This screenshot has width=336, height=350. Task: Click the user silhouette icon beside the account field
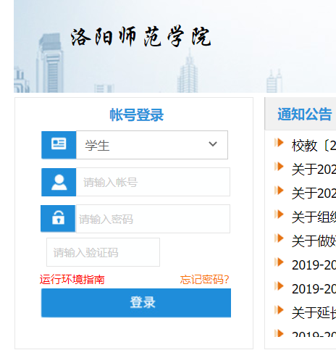pyautogui.click(x=59, y=182)
